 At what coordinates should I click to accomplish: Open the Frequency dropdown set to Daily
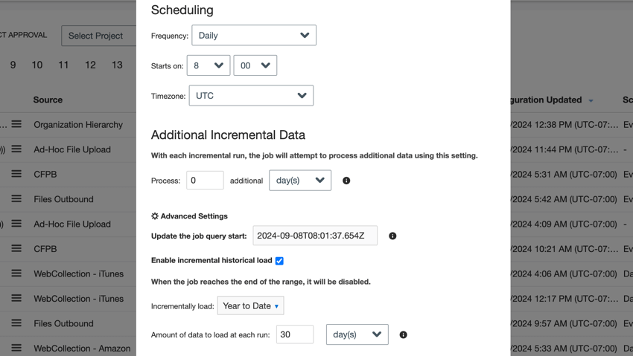254,36
